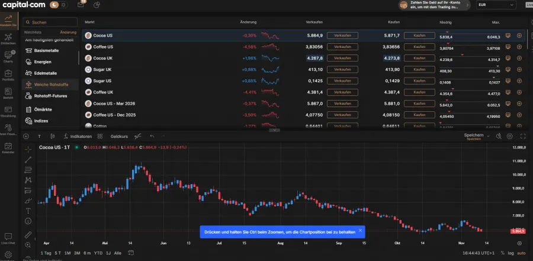Select the Edelmetalle watchlist
Image resolution: width=533 pixels, height=261 pixels.
click(x=51, y=73)
